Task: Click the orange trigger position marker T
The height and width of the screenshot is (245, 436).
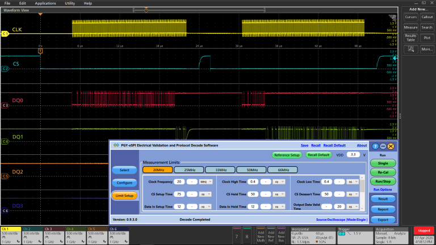Action: pos(40,51)
